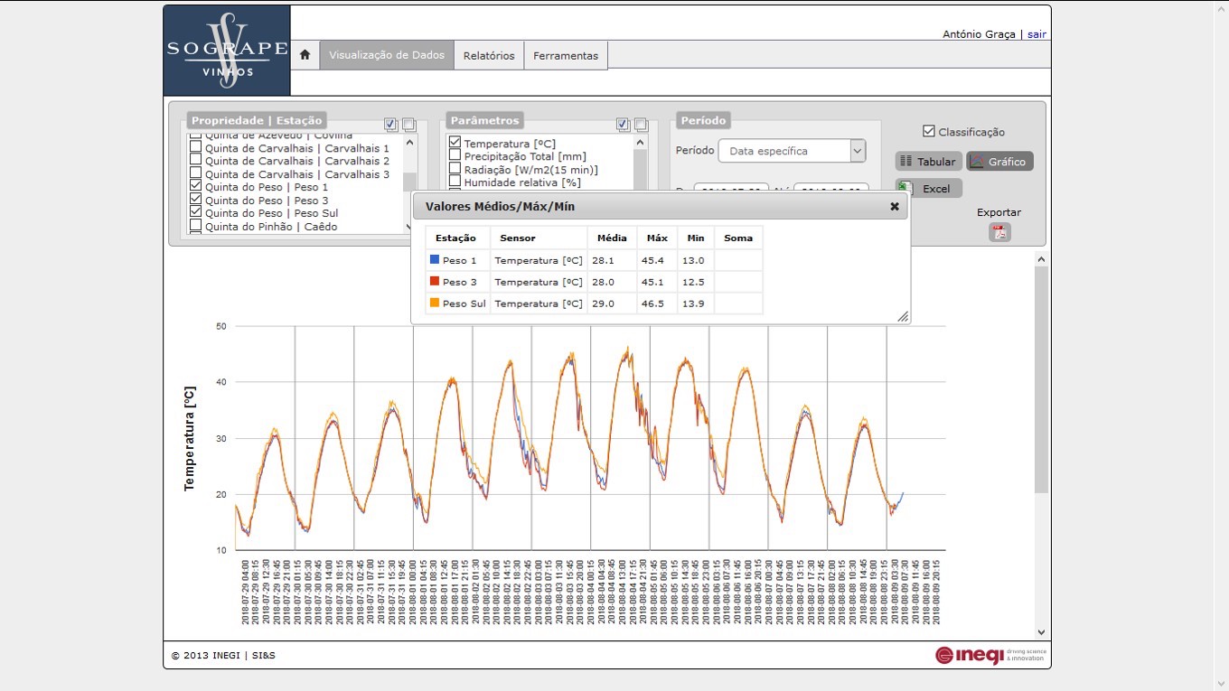
Task: Uncheck Quinta do Peso | Peso Sul
Action: tap(196, 213)
